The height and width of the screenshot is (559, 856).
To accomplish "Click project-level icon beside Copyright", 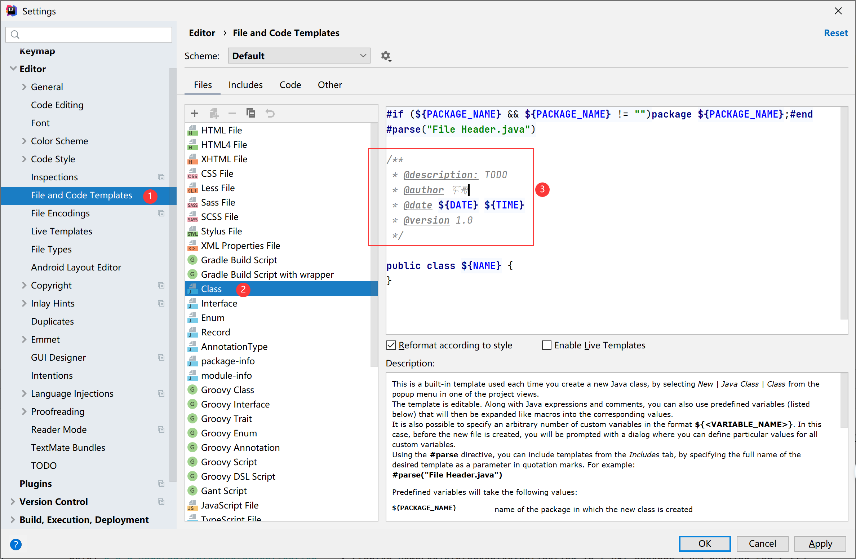I will [161, 285].
